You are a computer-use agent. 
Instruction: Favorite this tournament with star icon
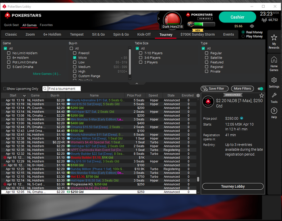tap(261, 95)
